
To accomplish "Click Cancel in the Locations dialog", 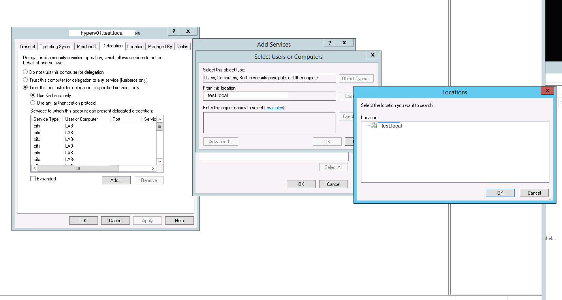I will pyautogui.click(x=534, y=193).
